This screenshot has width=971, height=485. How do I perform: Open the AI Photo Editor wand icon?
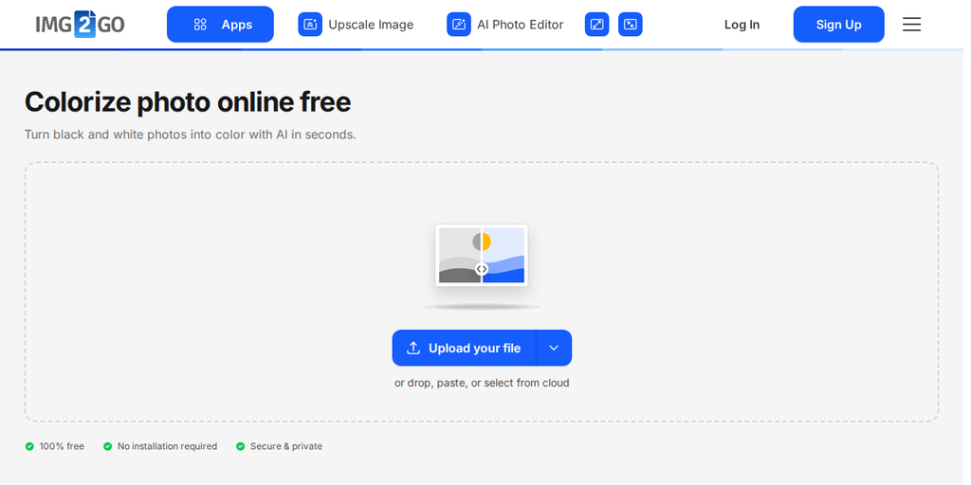[459, 25]
